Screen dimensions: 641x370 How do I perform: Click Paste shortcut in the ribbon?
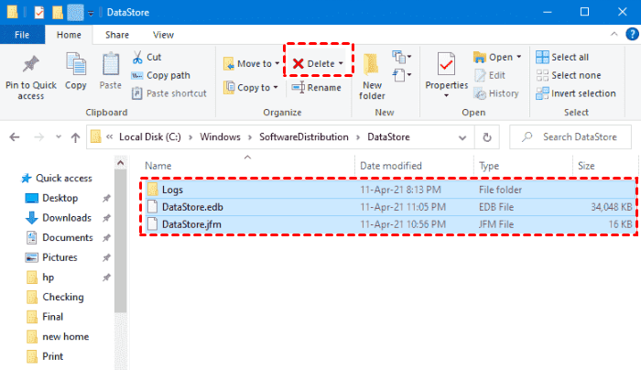click(x=168, y=93)
